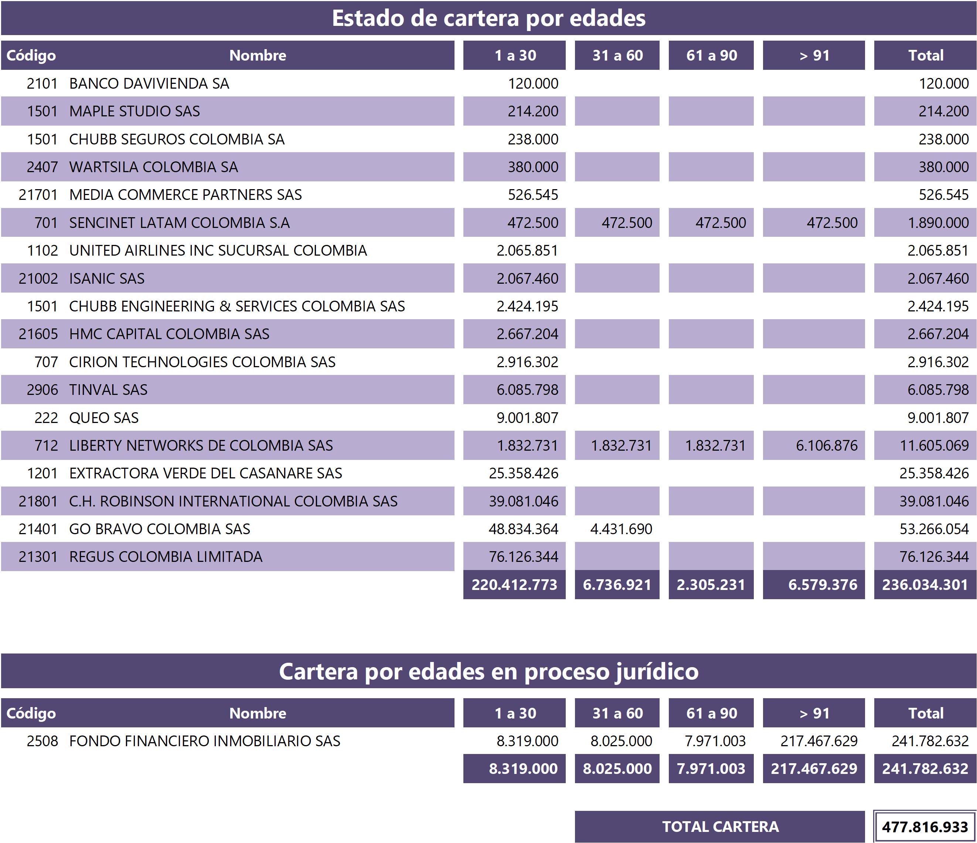Click the top table's '31 a 60' header

point(617,56)
